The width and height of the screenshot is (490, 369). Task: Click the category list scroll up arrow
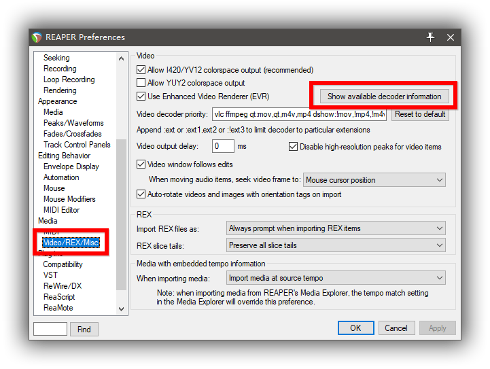click(121, 58)
